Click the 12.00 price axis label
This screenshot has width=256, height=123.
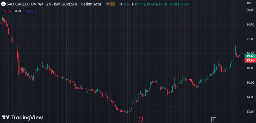251,112
